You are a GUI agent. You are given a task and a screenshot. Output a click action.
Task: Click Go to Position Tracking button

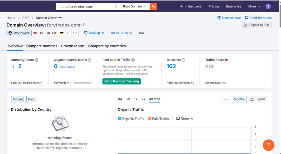[122, 81]
